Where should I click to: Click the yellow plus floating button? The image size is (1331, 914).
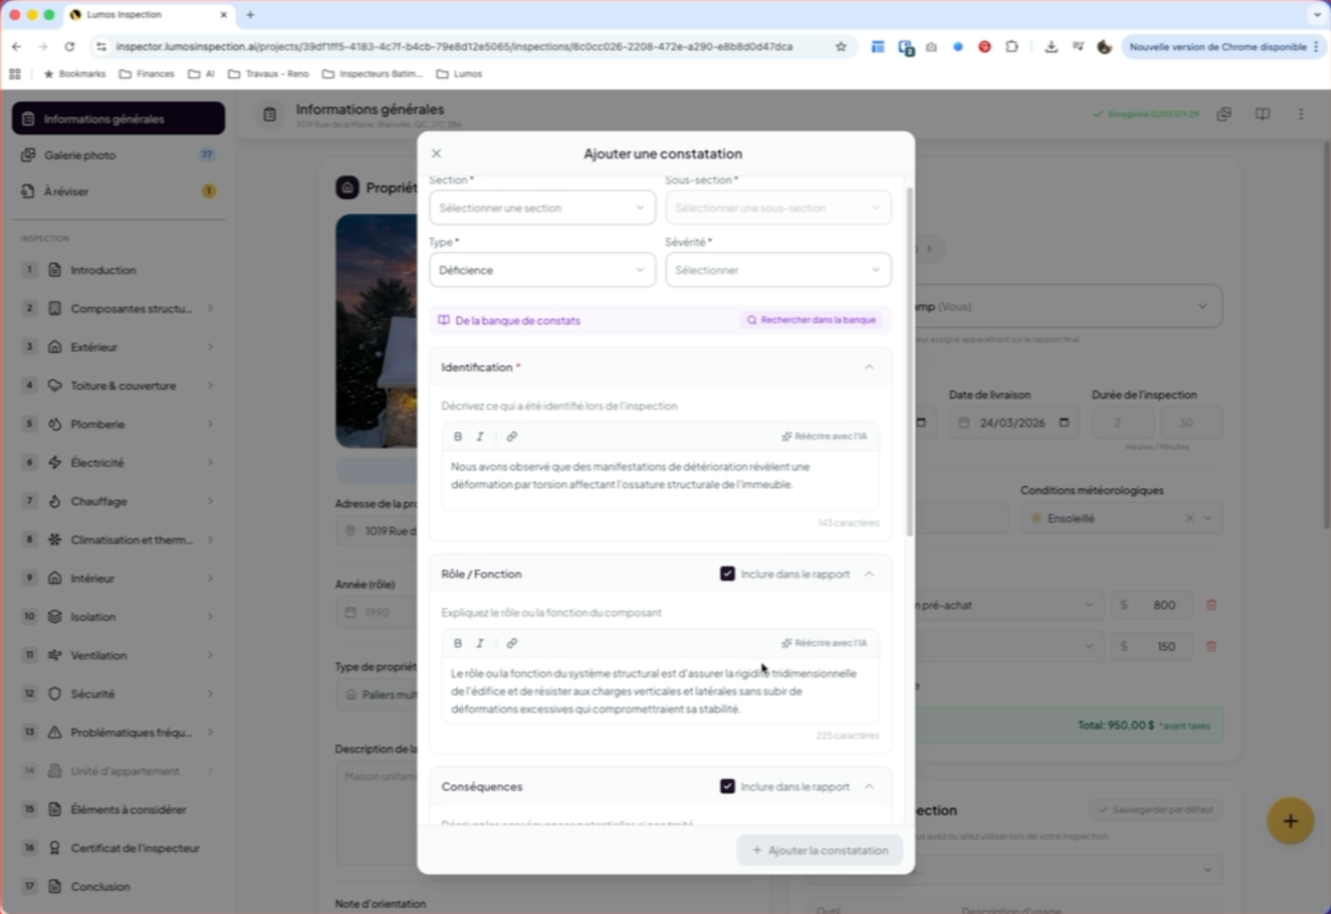point(1290,821)
